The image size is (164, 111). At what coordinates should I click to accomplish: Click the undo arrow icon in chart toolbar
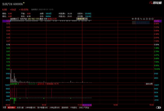coord(141,19)
